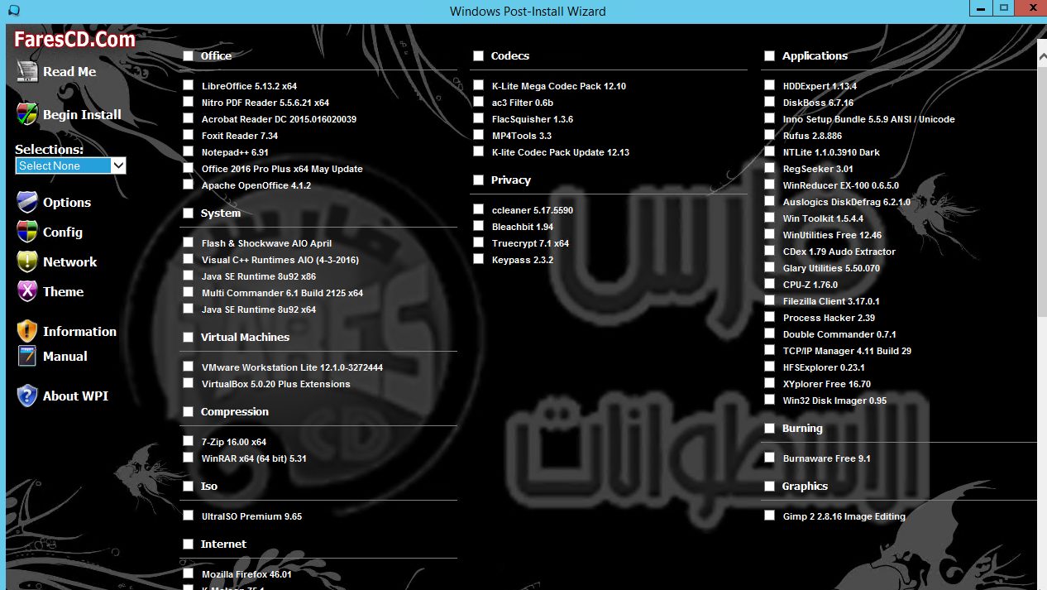Viewport: 1047px width, 590px height.
Task: Start installation with Begin Install
Action: [x=82, y=115]
